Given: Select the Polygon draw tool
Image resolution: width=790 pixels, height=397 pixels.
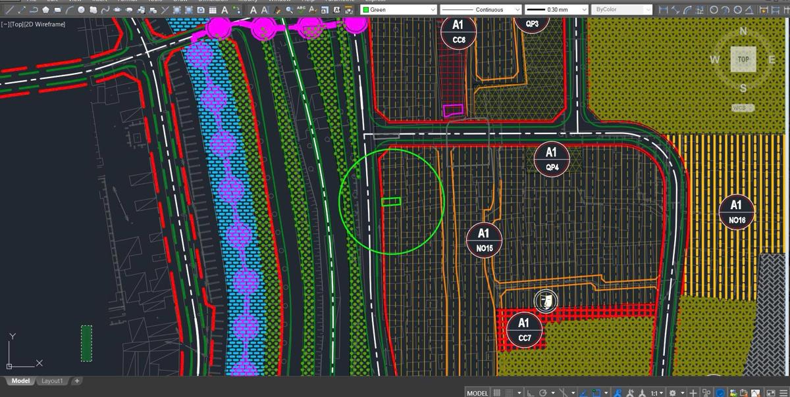Looking at the screenshot, I should point(45,10).
